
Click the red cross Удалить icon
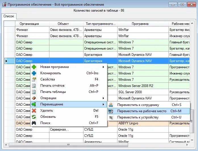click(x=34, y=110)
